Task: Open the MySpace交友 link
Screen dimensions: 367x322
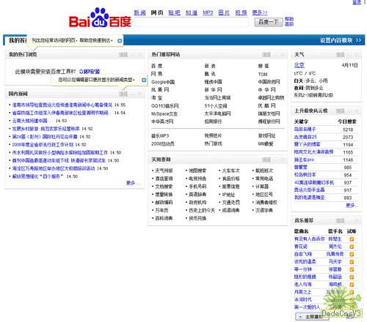Action: 164,113
